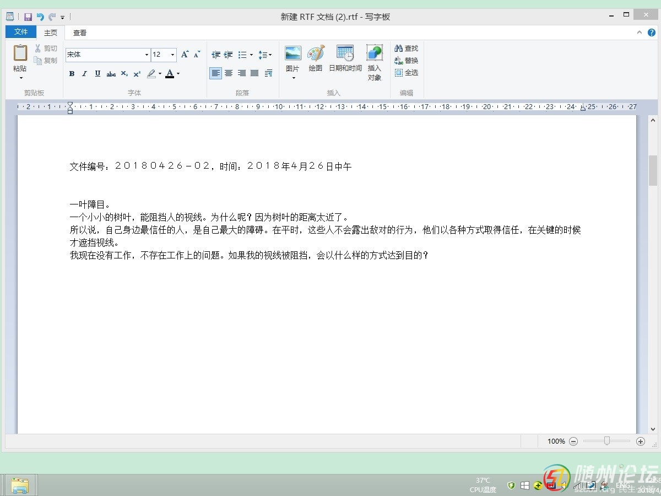
Task: Switch to the View (查看) tab
Action: point(80,33)
